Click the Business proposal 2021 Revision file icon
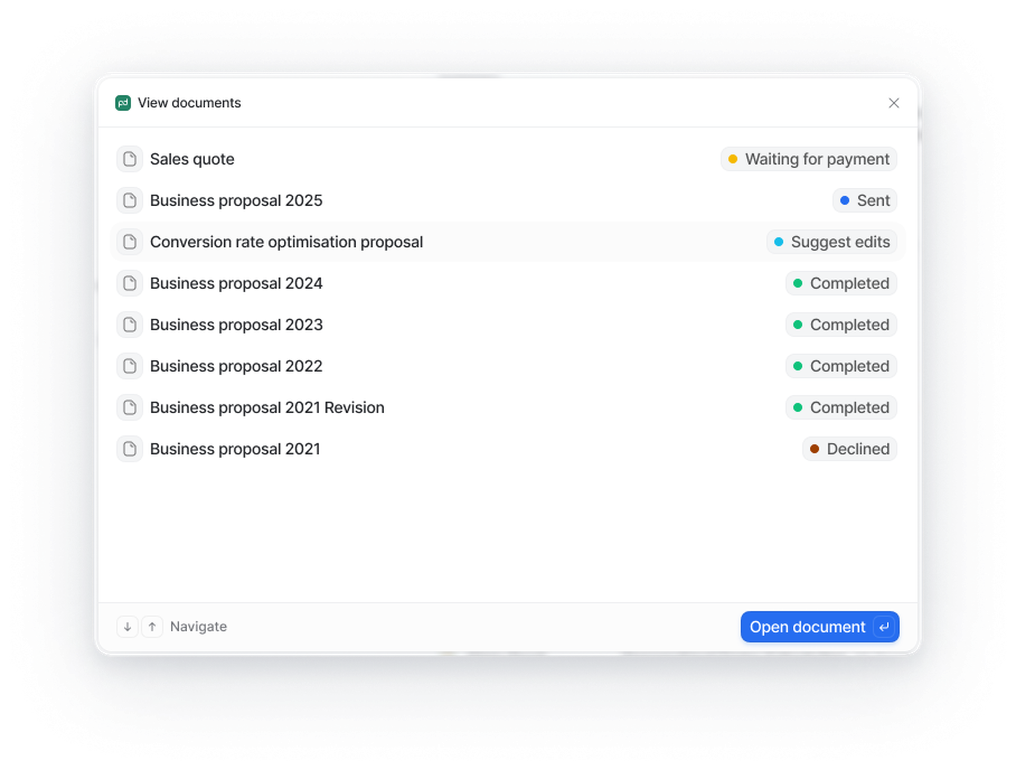This screenshot has height=770, width=1016. tap(130, 407)
